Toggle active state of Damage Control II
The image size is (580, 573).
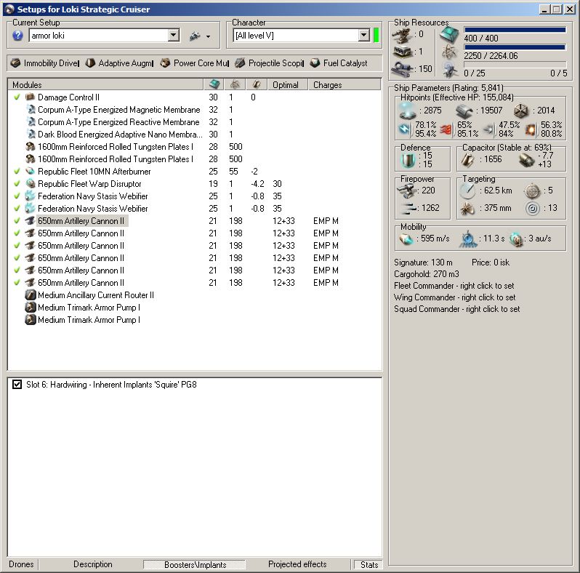pos(17,97)
